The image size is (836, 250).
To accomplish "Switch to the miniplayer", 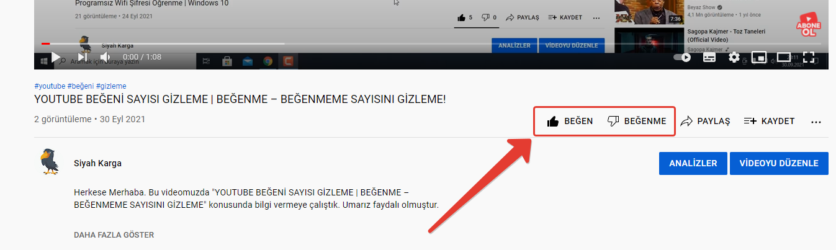I will point(758,57).
